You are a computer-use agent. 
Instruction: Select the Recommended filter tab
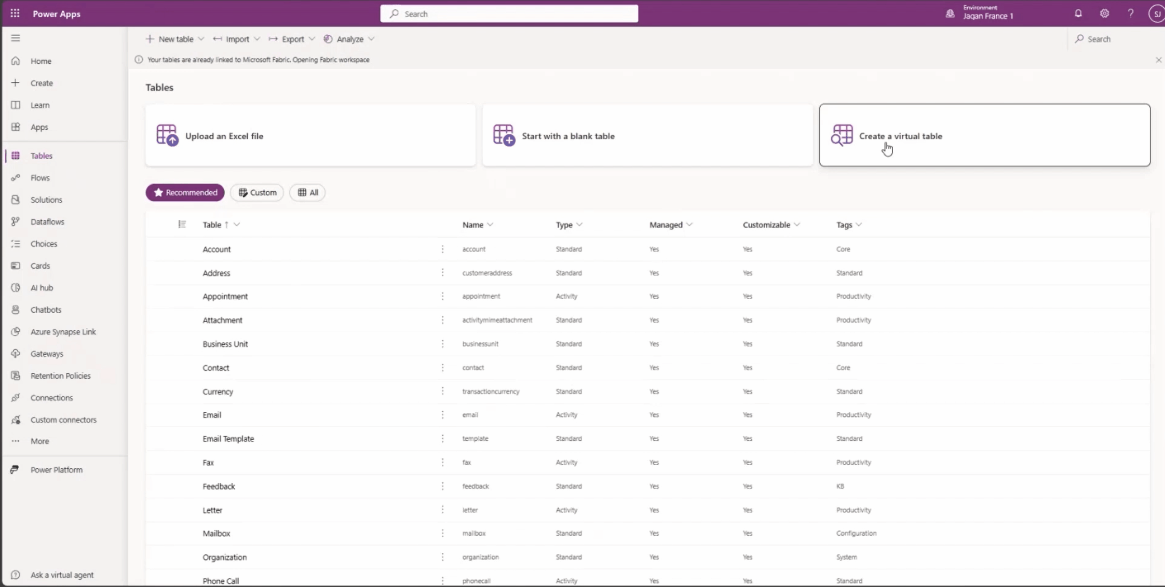(185, 192)
